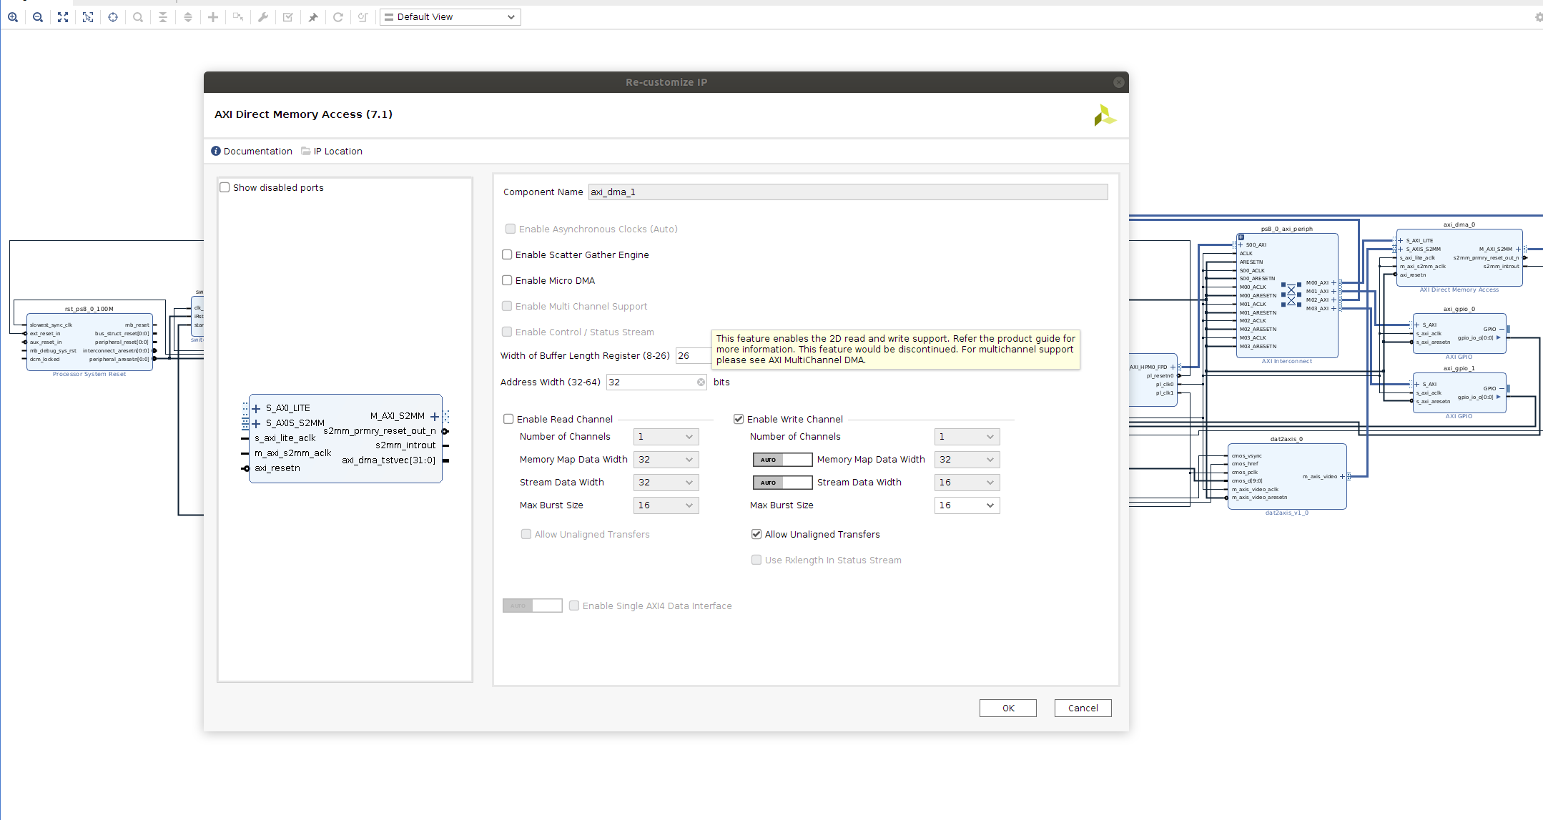
Task: Expand write channel Max Burst Size dropdown
Action: [x=967, y=505]
